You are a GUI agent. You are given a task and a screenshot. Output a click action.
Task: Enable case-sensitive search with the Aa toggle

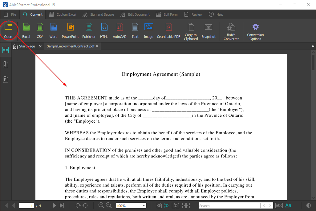(288, 205)
